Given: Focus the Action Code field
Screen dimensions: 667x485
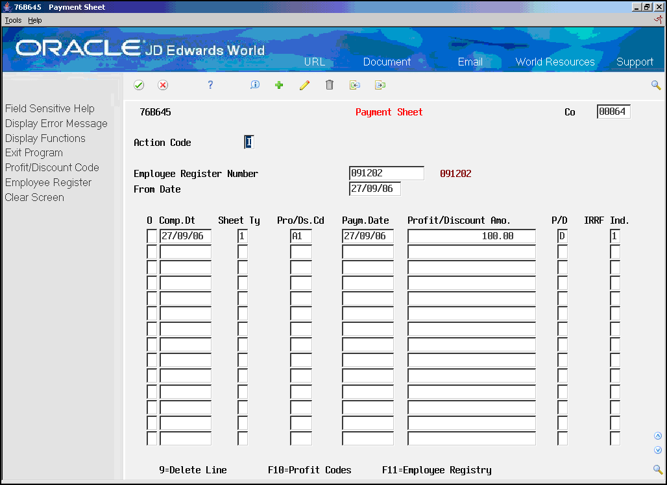Looking at the screenshot, I should coord(249,142).
